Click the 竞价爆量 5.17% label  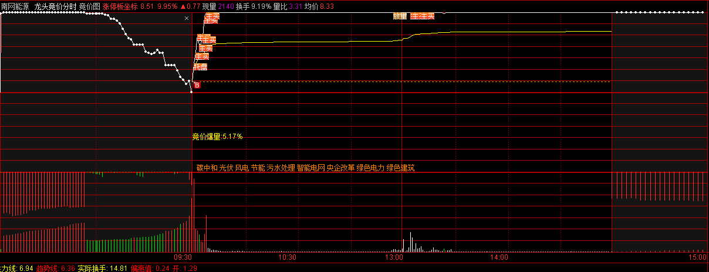point(217,137)
